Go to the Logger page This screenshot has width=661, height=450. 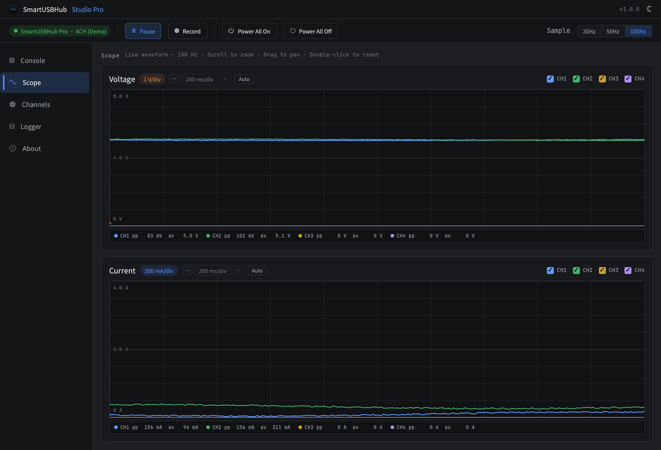[45, 126]
